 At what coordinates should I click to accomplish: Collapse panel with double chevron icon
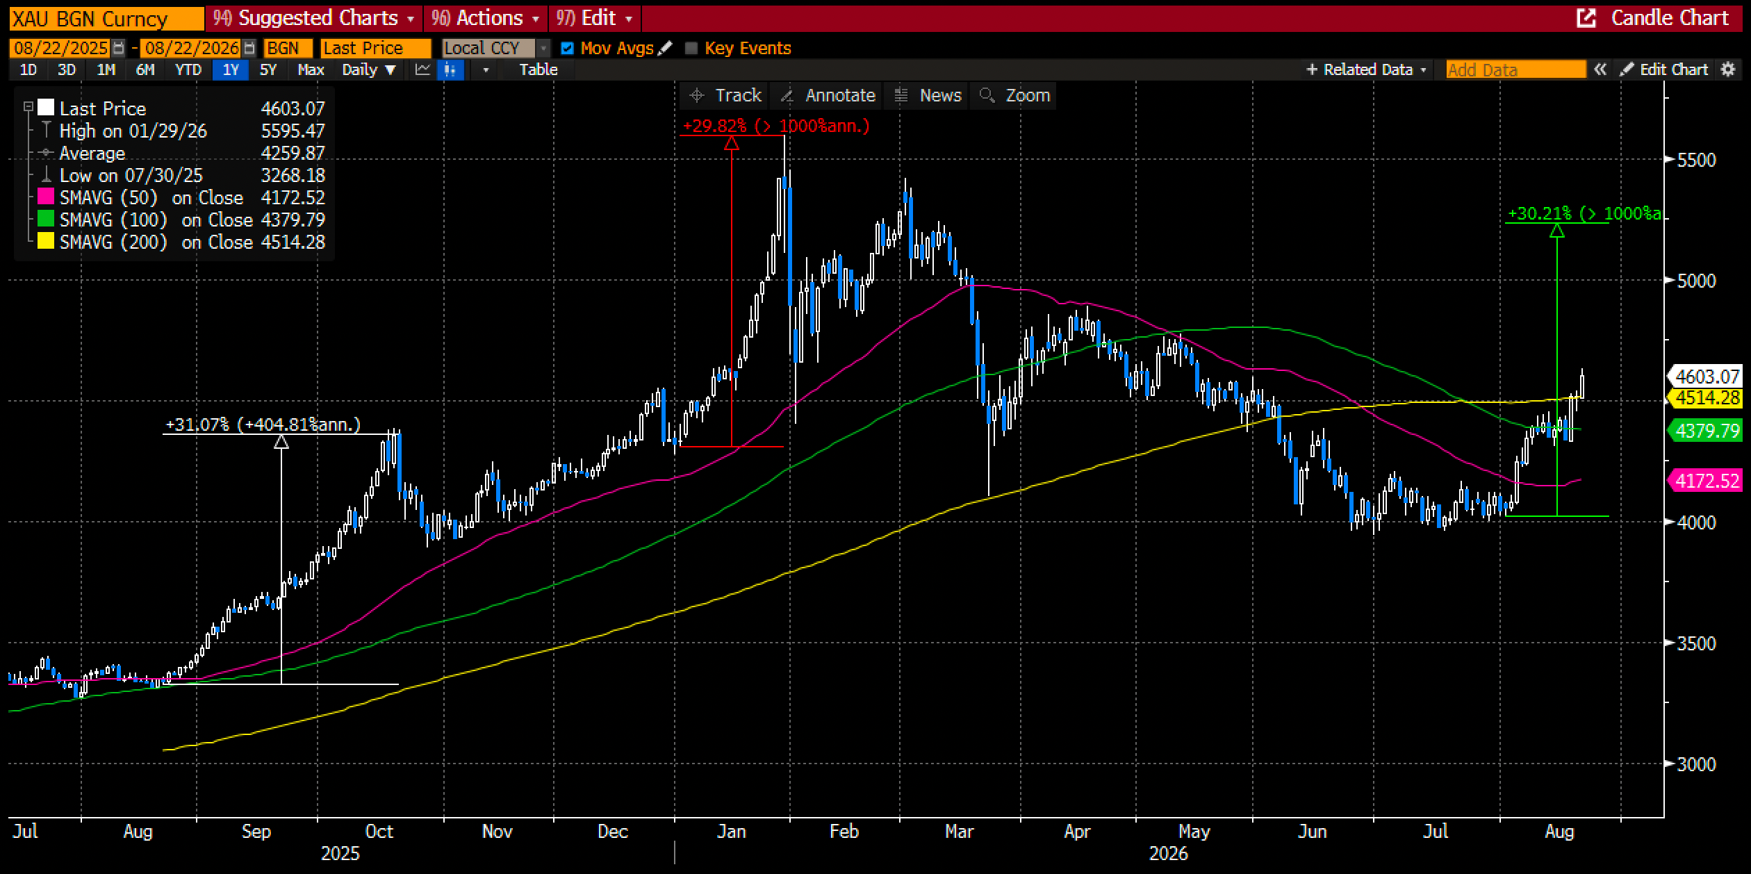pyautogui.click(x=1600, y=69)
